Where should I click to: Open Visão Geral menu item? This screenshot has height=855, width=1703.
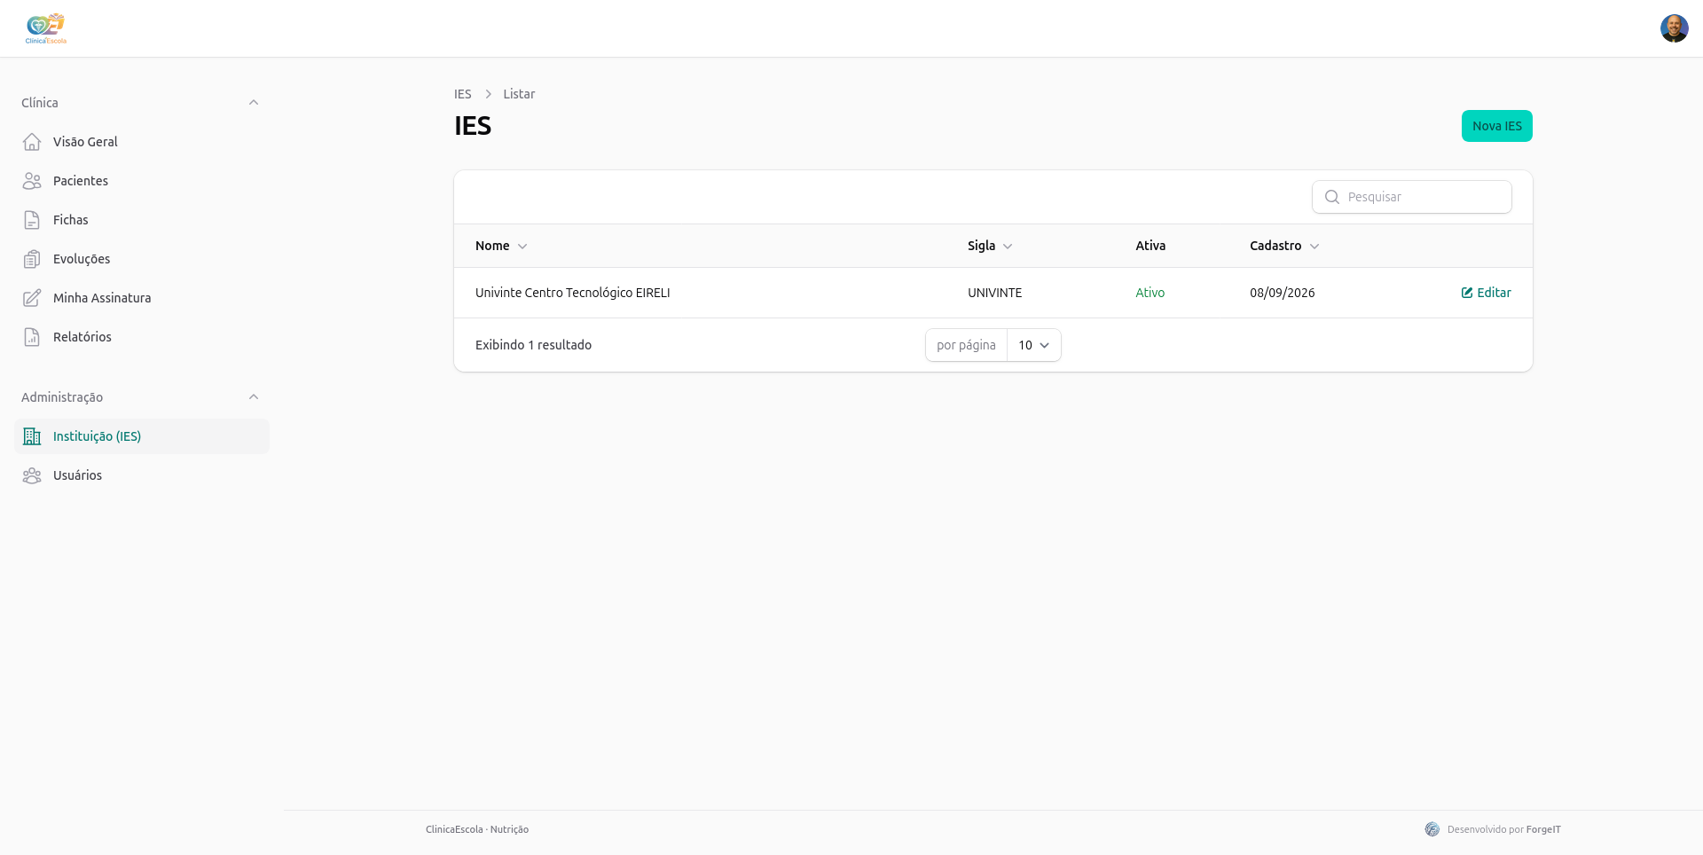pos(142,142)
